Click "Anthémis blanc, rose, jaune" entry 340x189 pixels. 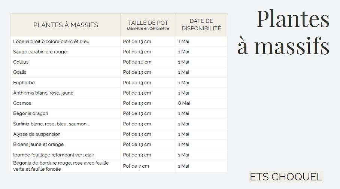[x=43, y=93]
